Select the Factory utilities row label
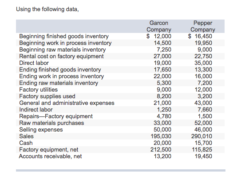Screen dimensions: 237x180 [39, 90]
